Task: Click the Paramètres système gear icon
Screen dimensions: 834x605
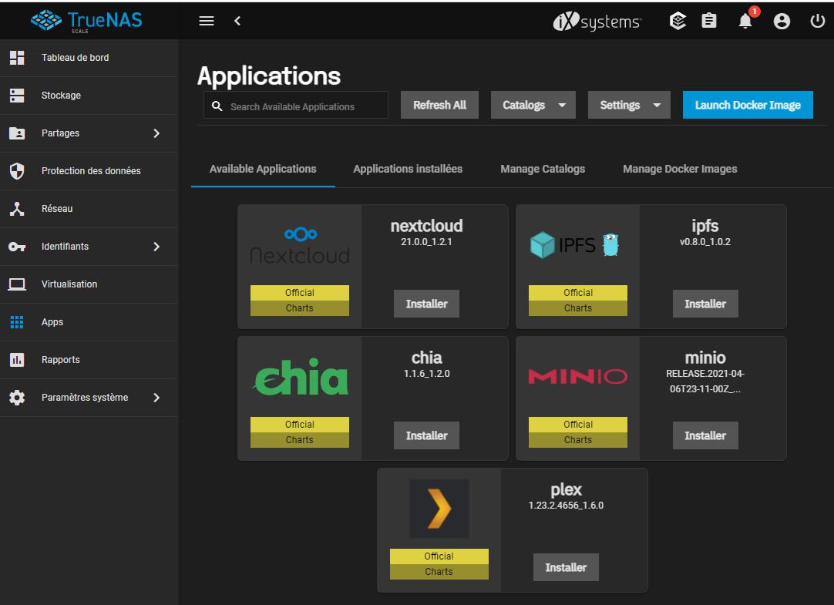Action: (17, 397)
